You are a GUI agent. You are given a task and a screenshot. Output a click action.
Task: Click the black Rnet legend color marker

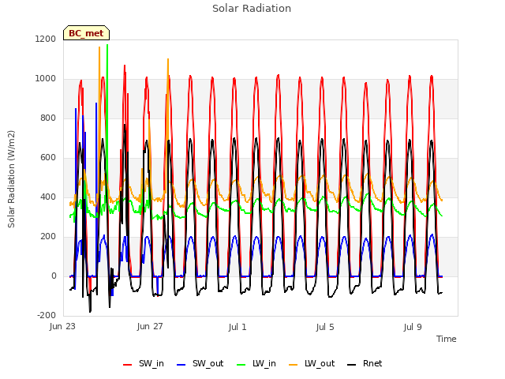coord(352,365)
